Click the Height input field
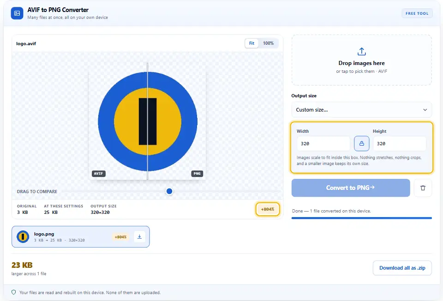The height and width of the screenshot is (301, 443). [x=400, y=144]
